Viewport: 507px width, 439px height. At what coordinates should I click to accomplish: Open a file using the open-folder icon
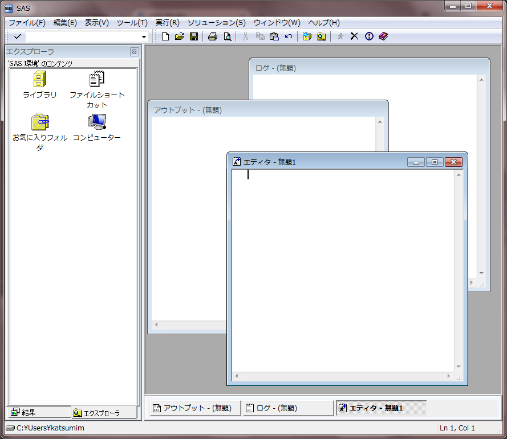tap(180, 36)
